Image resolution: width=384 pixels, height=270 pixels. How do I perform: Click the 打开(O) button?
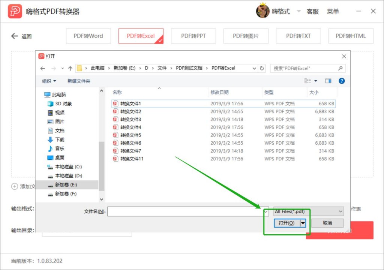click(286, 223)
